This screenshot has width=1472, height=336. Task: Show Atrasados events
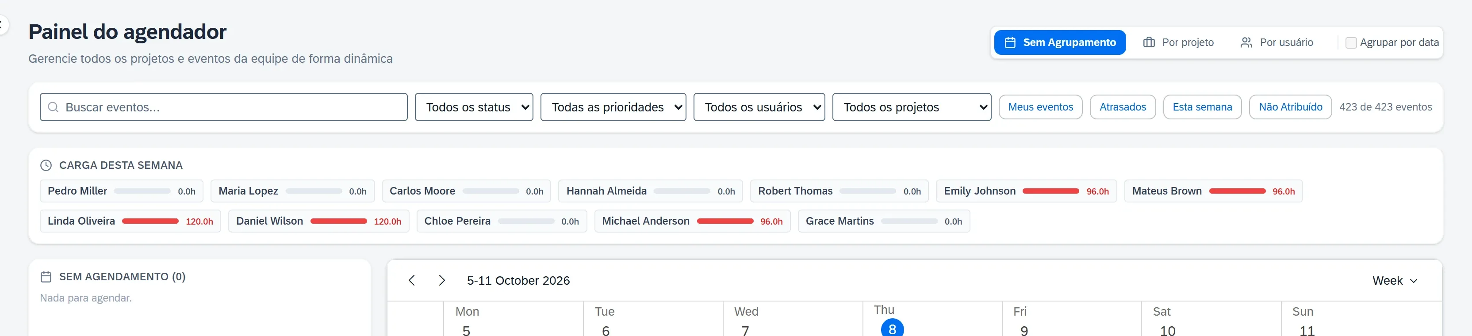click(1123, 107)
